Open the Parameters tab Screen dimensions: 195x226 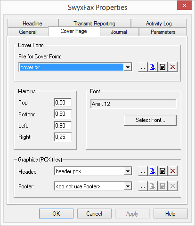163,32
